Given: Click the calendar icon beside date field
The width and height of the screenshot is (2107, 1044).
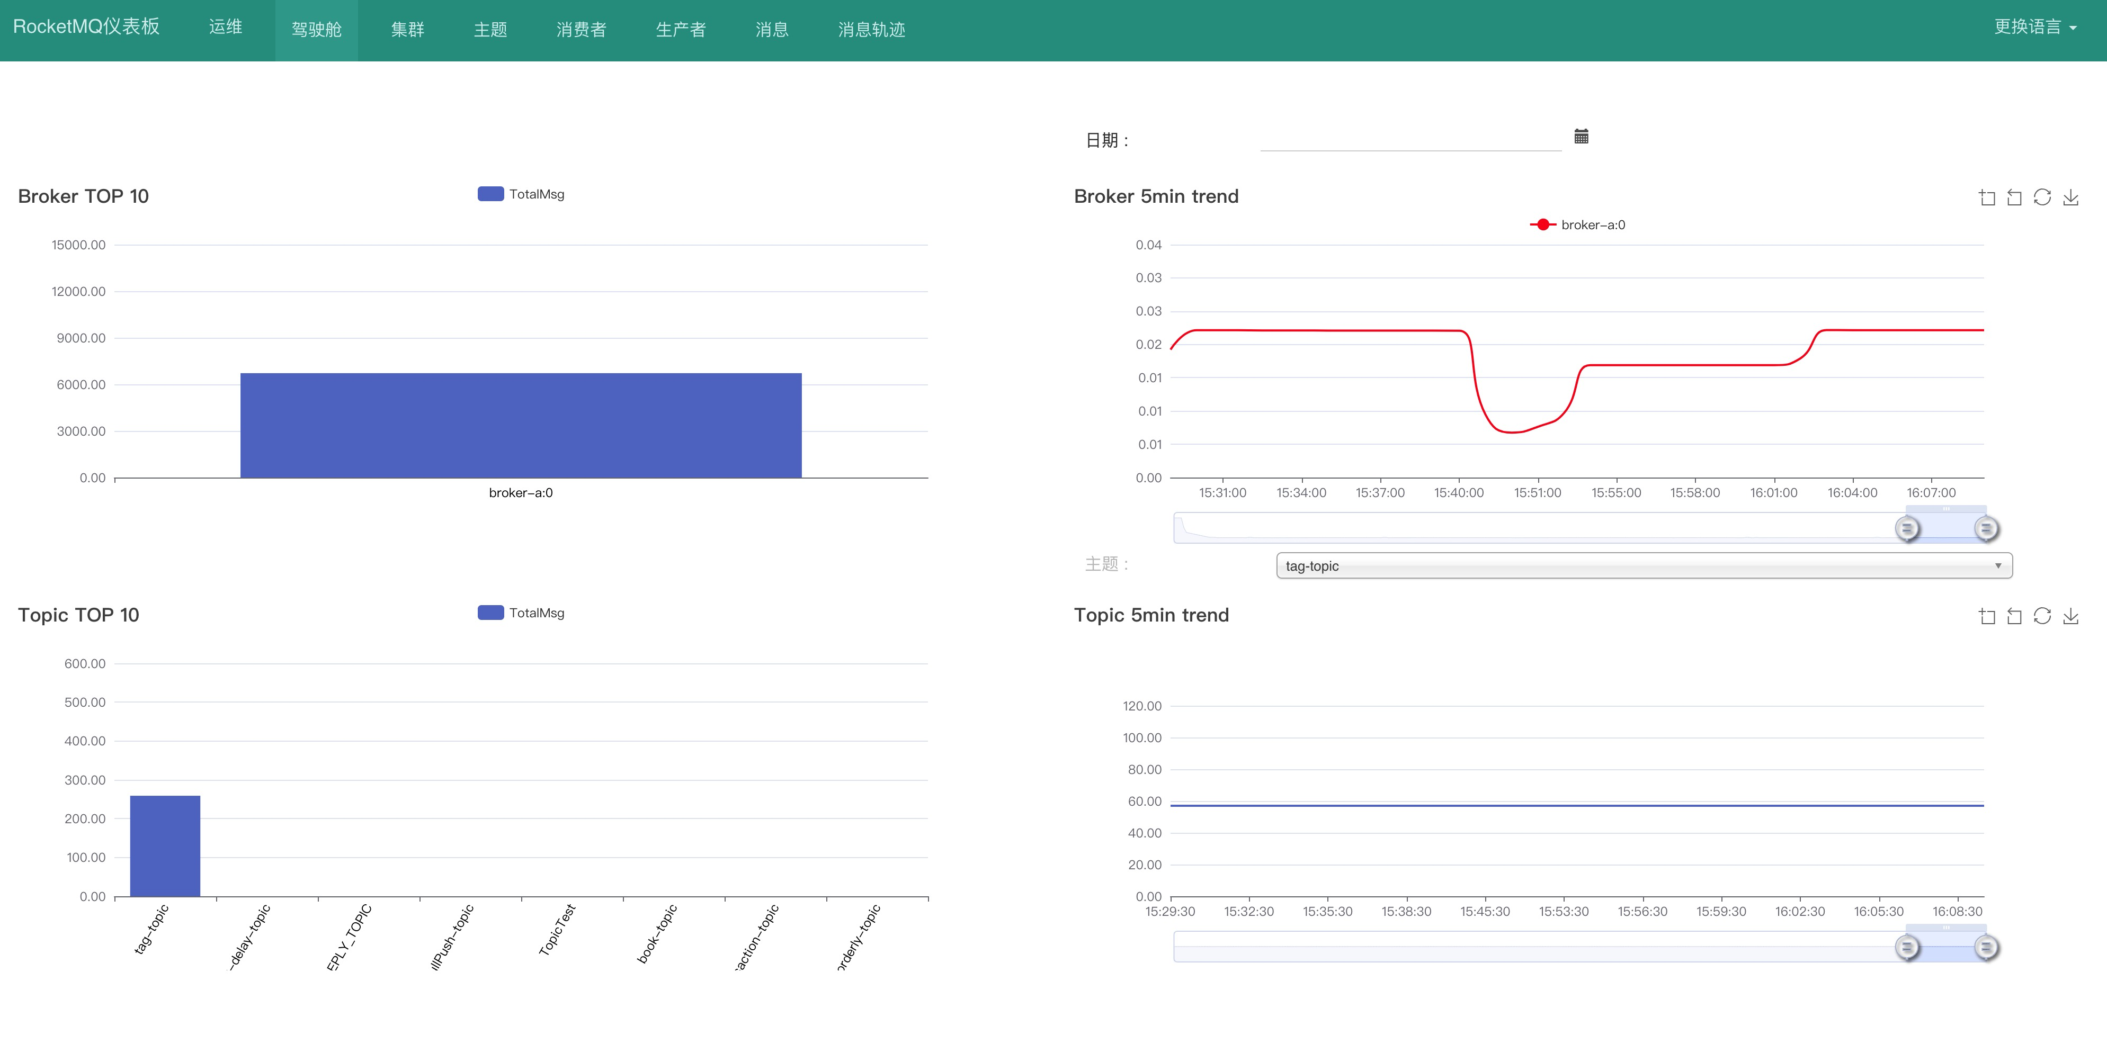Looking at the screenshot, I should (1581, 137).
